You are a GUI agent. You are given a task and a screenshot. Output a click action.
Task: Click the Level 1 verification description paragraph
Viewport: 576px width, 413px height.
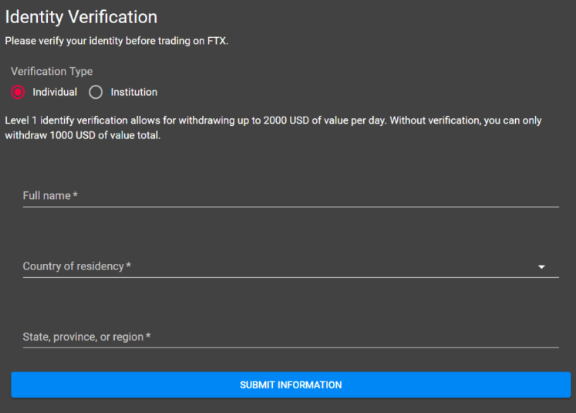point(285,128)
